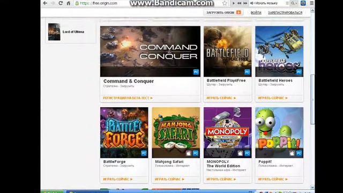Click 'Играть сейчас' under Battlefield Heroes
The width and height of the screenshot is (343, 193).
click(x=273, y=98)
